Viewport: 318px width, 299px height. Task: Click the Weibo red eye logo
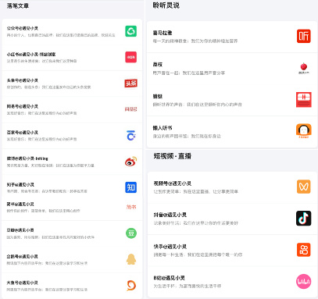tap(130, 162)
